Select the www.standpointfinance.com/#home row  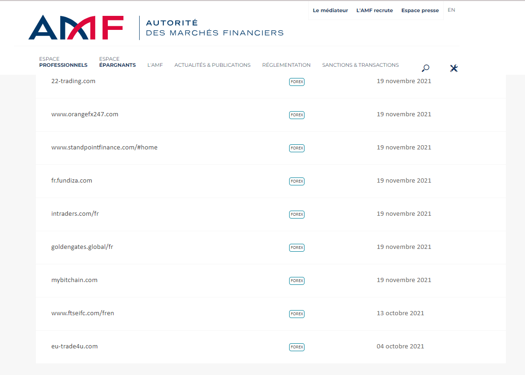pyautogui.click(x=104, y=148)
